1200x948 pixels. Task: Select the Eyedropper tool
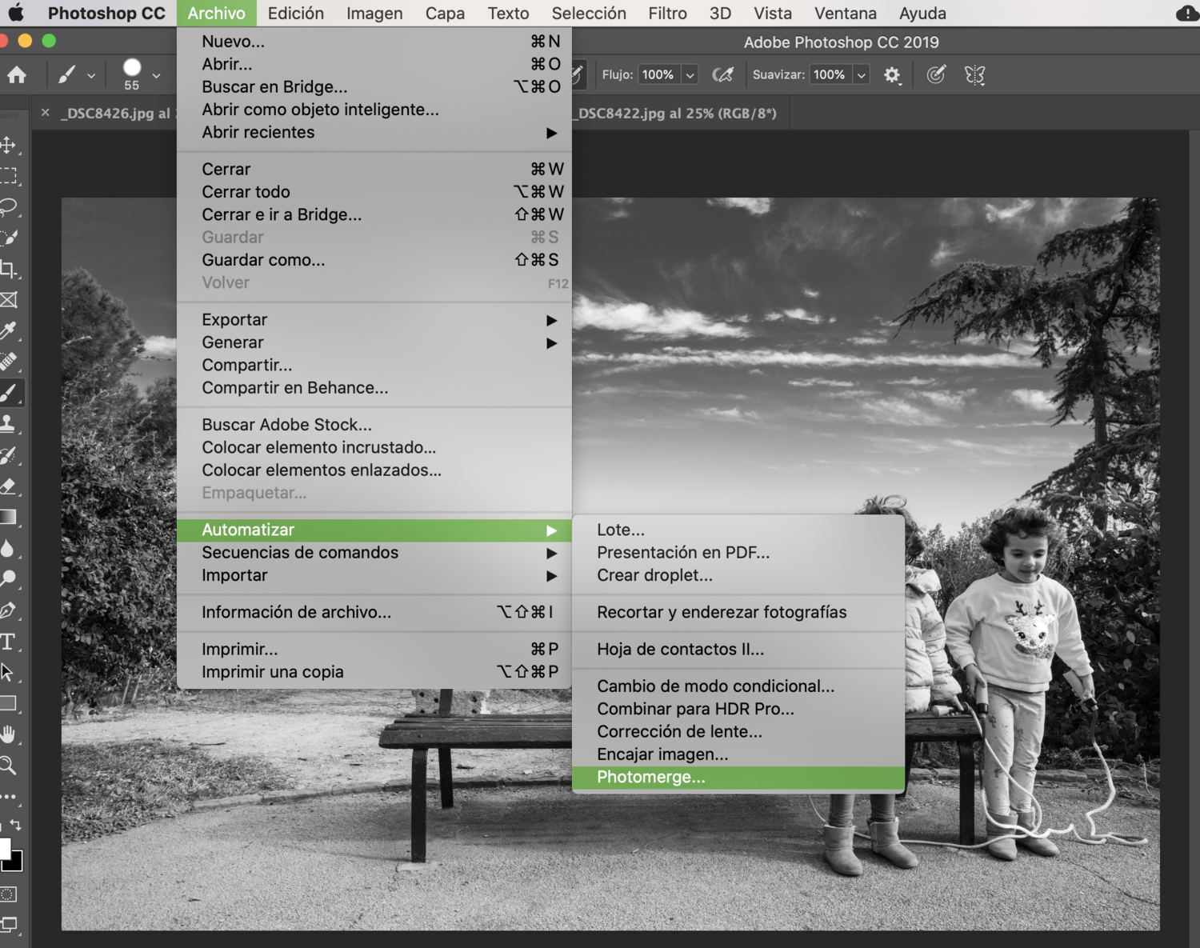pyautogui.click(x=9, y=330)
